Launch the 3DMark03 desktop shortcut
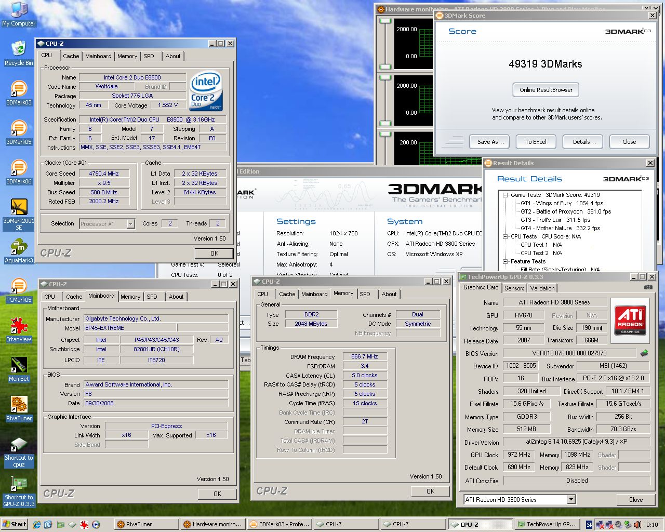Viewport: 665px width, 532px height. 19,93
